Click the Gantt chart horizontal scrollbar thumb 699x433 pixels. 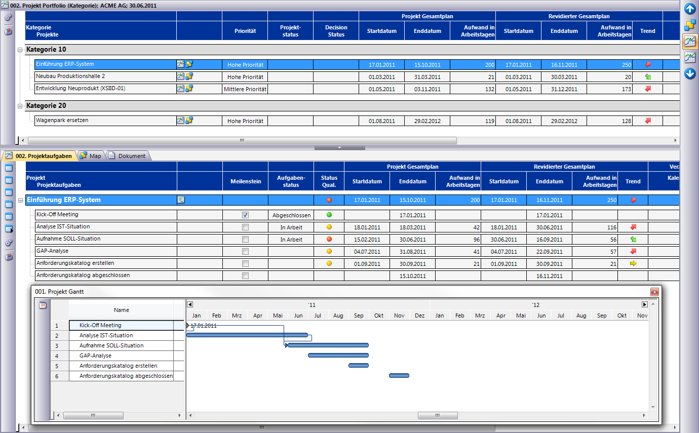(x=438, y=415)
